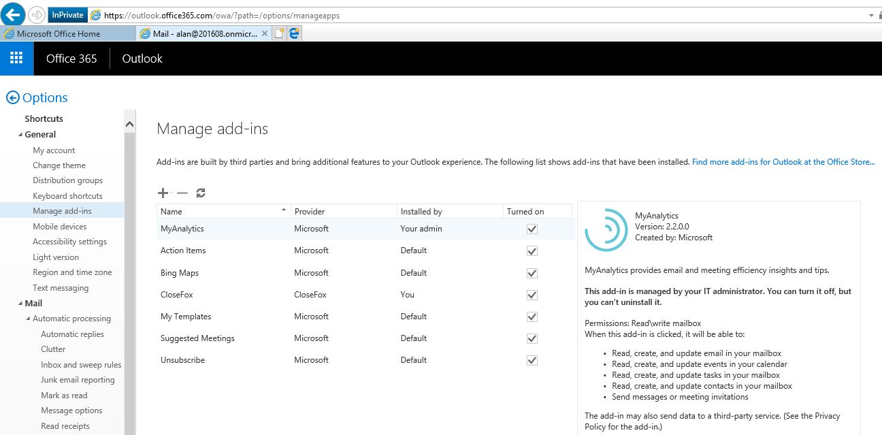Select the MyAnalytics add-in row
Image resolution: width=882 pixels, height=435 pixels.
pos(364,229)
